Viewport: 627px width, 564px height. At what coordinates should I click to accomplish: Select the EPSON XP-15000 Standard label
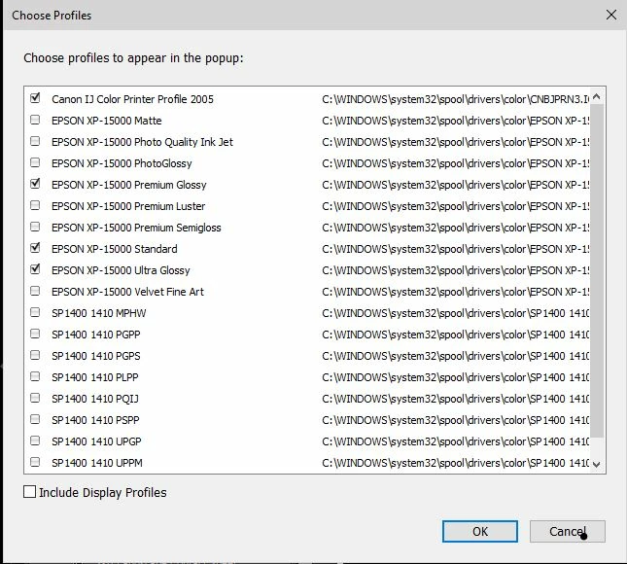click(115, 249)
